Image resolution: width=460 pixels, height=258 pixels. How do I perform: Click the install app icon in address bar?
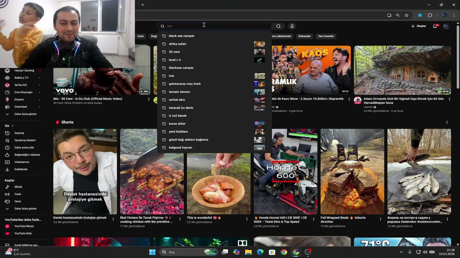389,15
